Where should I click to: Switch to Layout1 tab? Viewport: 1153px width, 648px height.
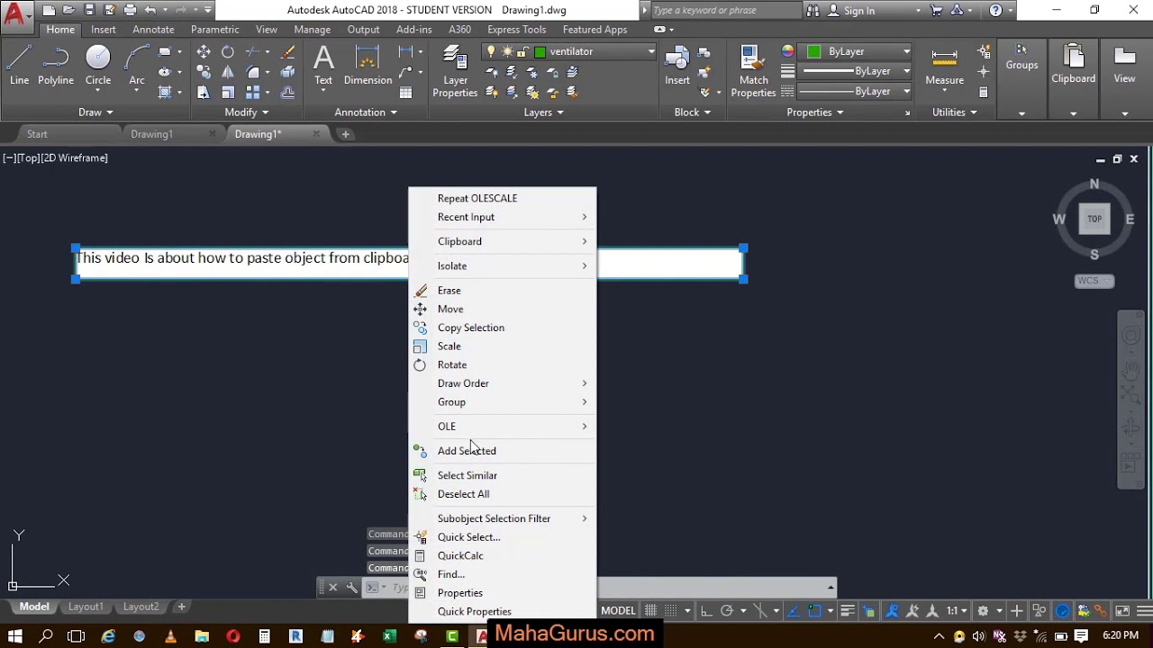(86, 607)
